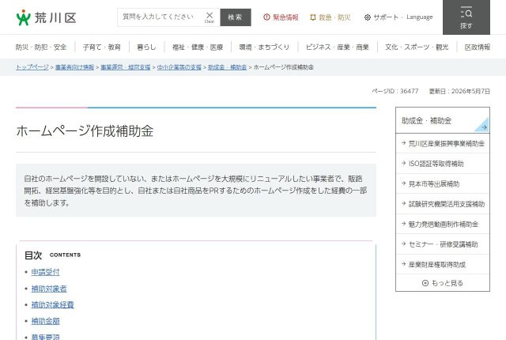Go to 事業運営・経営支援 breadcrumb
The height and width of the screenshot is (340, 506).
click(126, 67)
